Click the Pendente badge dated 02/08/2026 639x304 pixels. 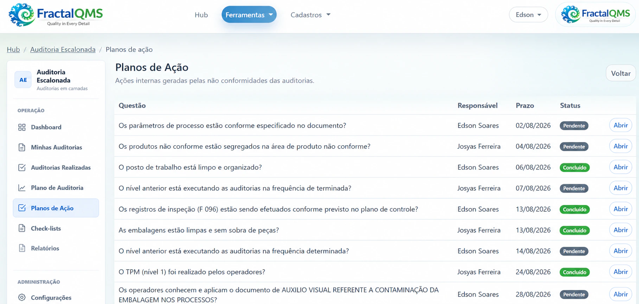[x=574, y=126]
